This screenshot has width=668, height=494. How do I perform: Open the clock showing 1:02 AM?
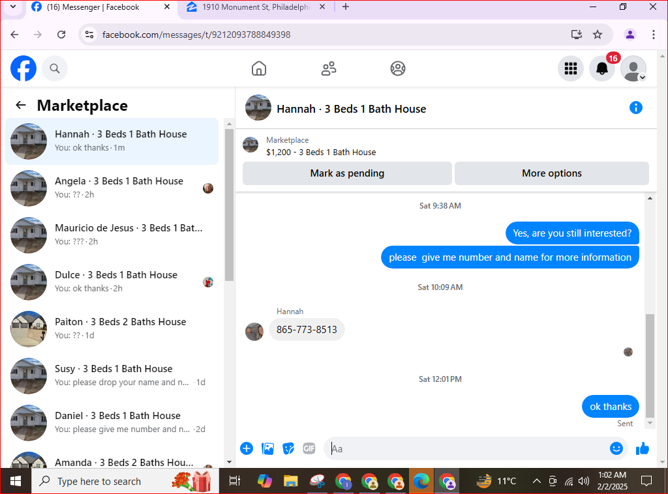[x=612, y=480]
